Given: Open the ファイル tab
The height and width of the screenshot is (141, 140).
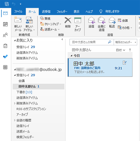Looking at the screenshot, I should click(18, 11).
